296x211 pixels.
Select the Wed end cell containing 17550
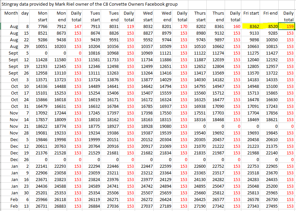coord(165,113)
